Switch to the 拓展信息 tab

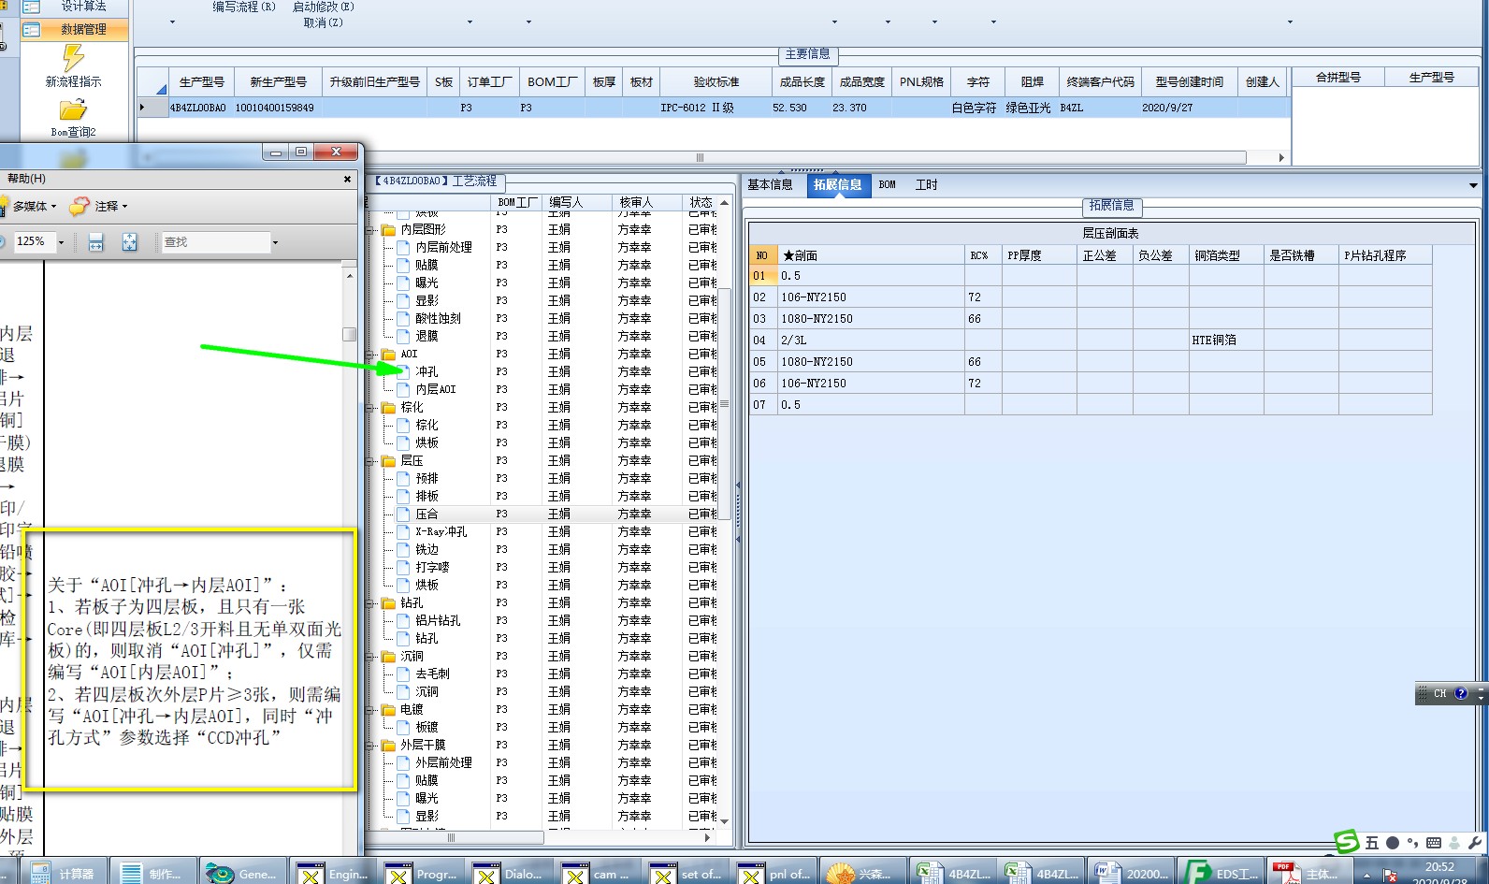click(837, 184)
